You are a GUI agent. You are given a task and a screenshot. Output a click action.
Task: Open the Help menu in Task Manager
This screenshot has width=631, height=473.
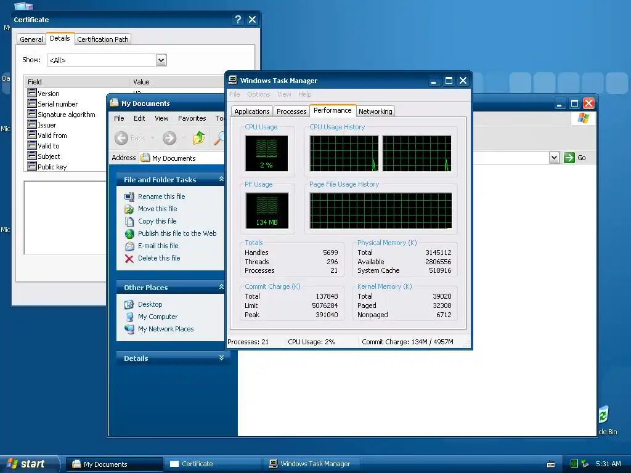(304, 94)
